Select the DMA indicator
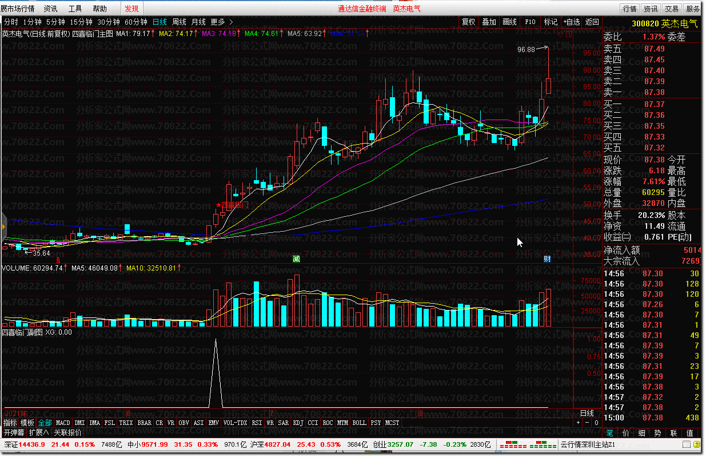Viewport: 706px width, 457px height. [x=95, y=423]
